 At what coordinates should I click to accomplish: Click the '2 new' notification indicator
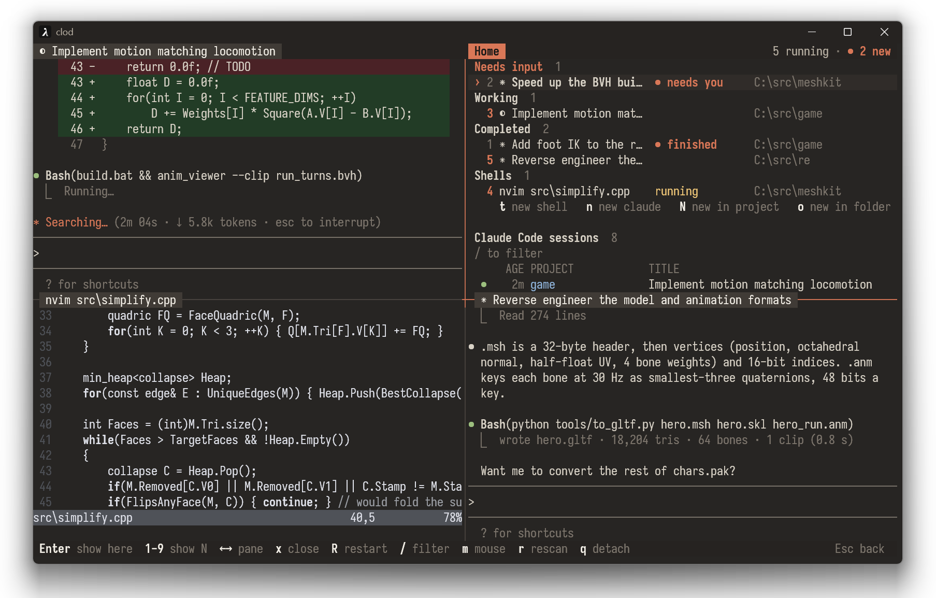pyautogui.click(x=869, y=51)
